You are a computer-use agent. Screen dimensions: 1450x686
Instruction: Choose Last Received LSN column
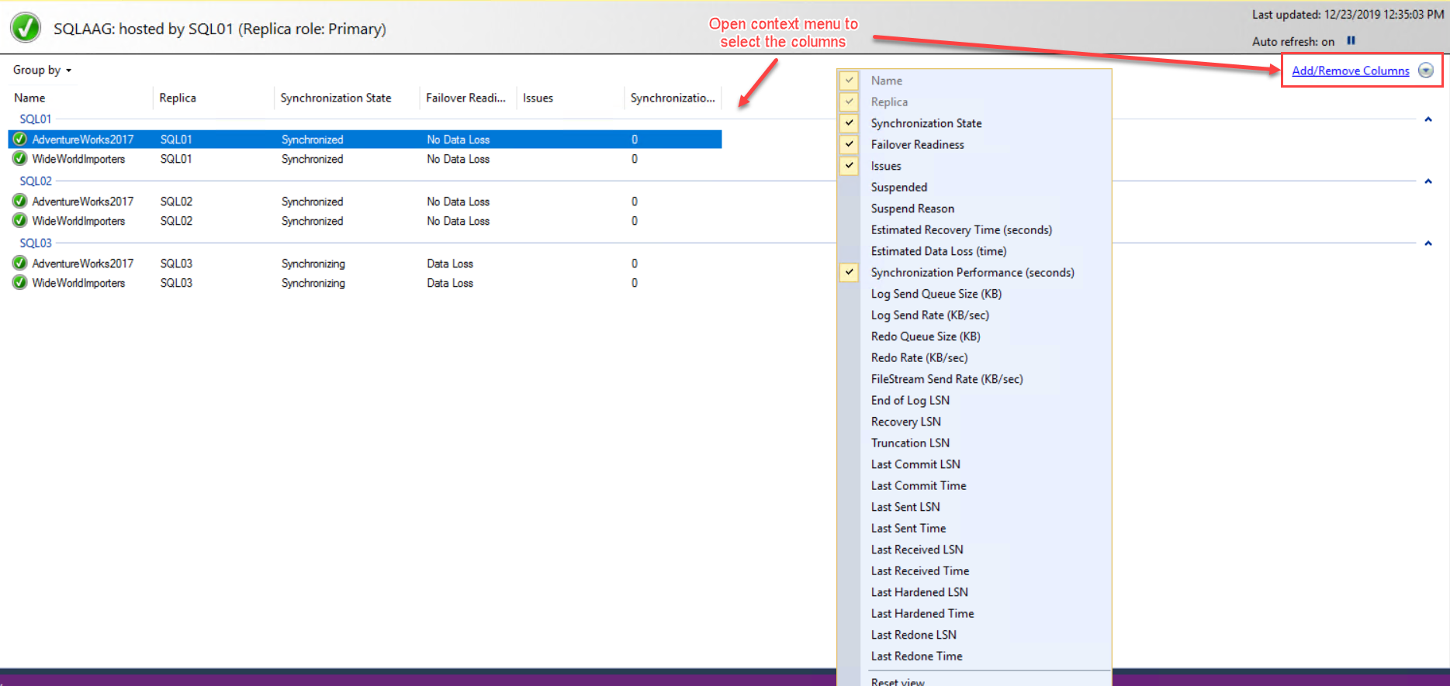pyautogui.click(x=917, y=550)
